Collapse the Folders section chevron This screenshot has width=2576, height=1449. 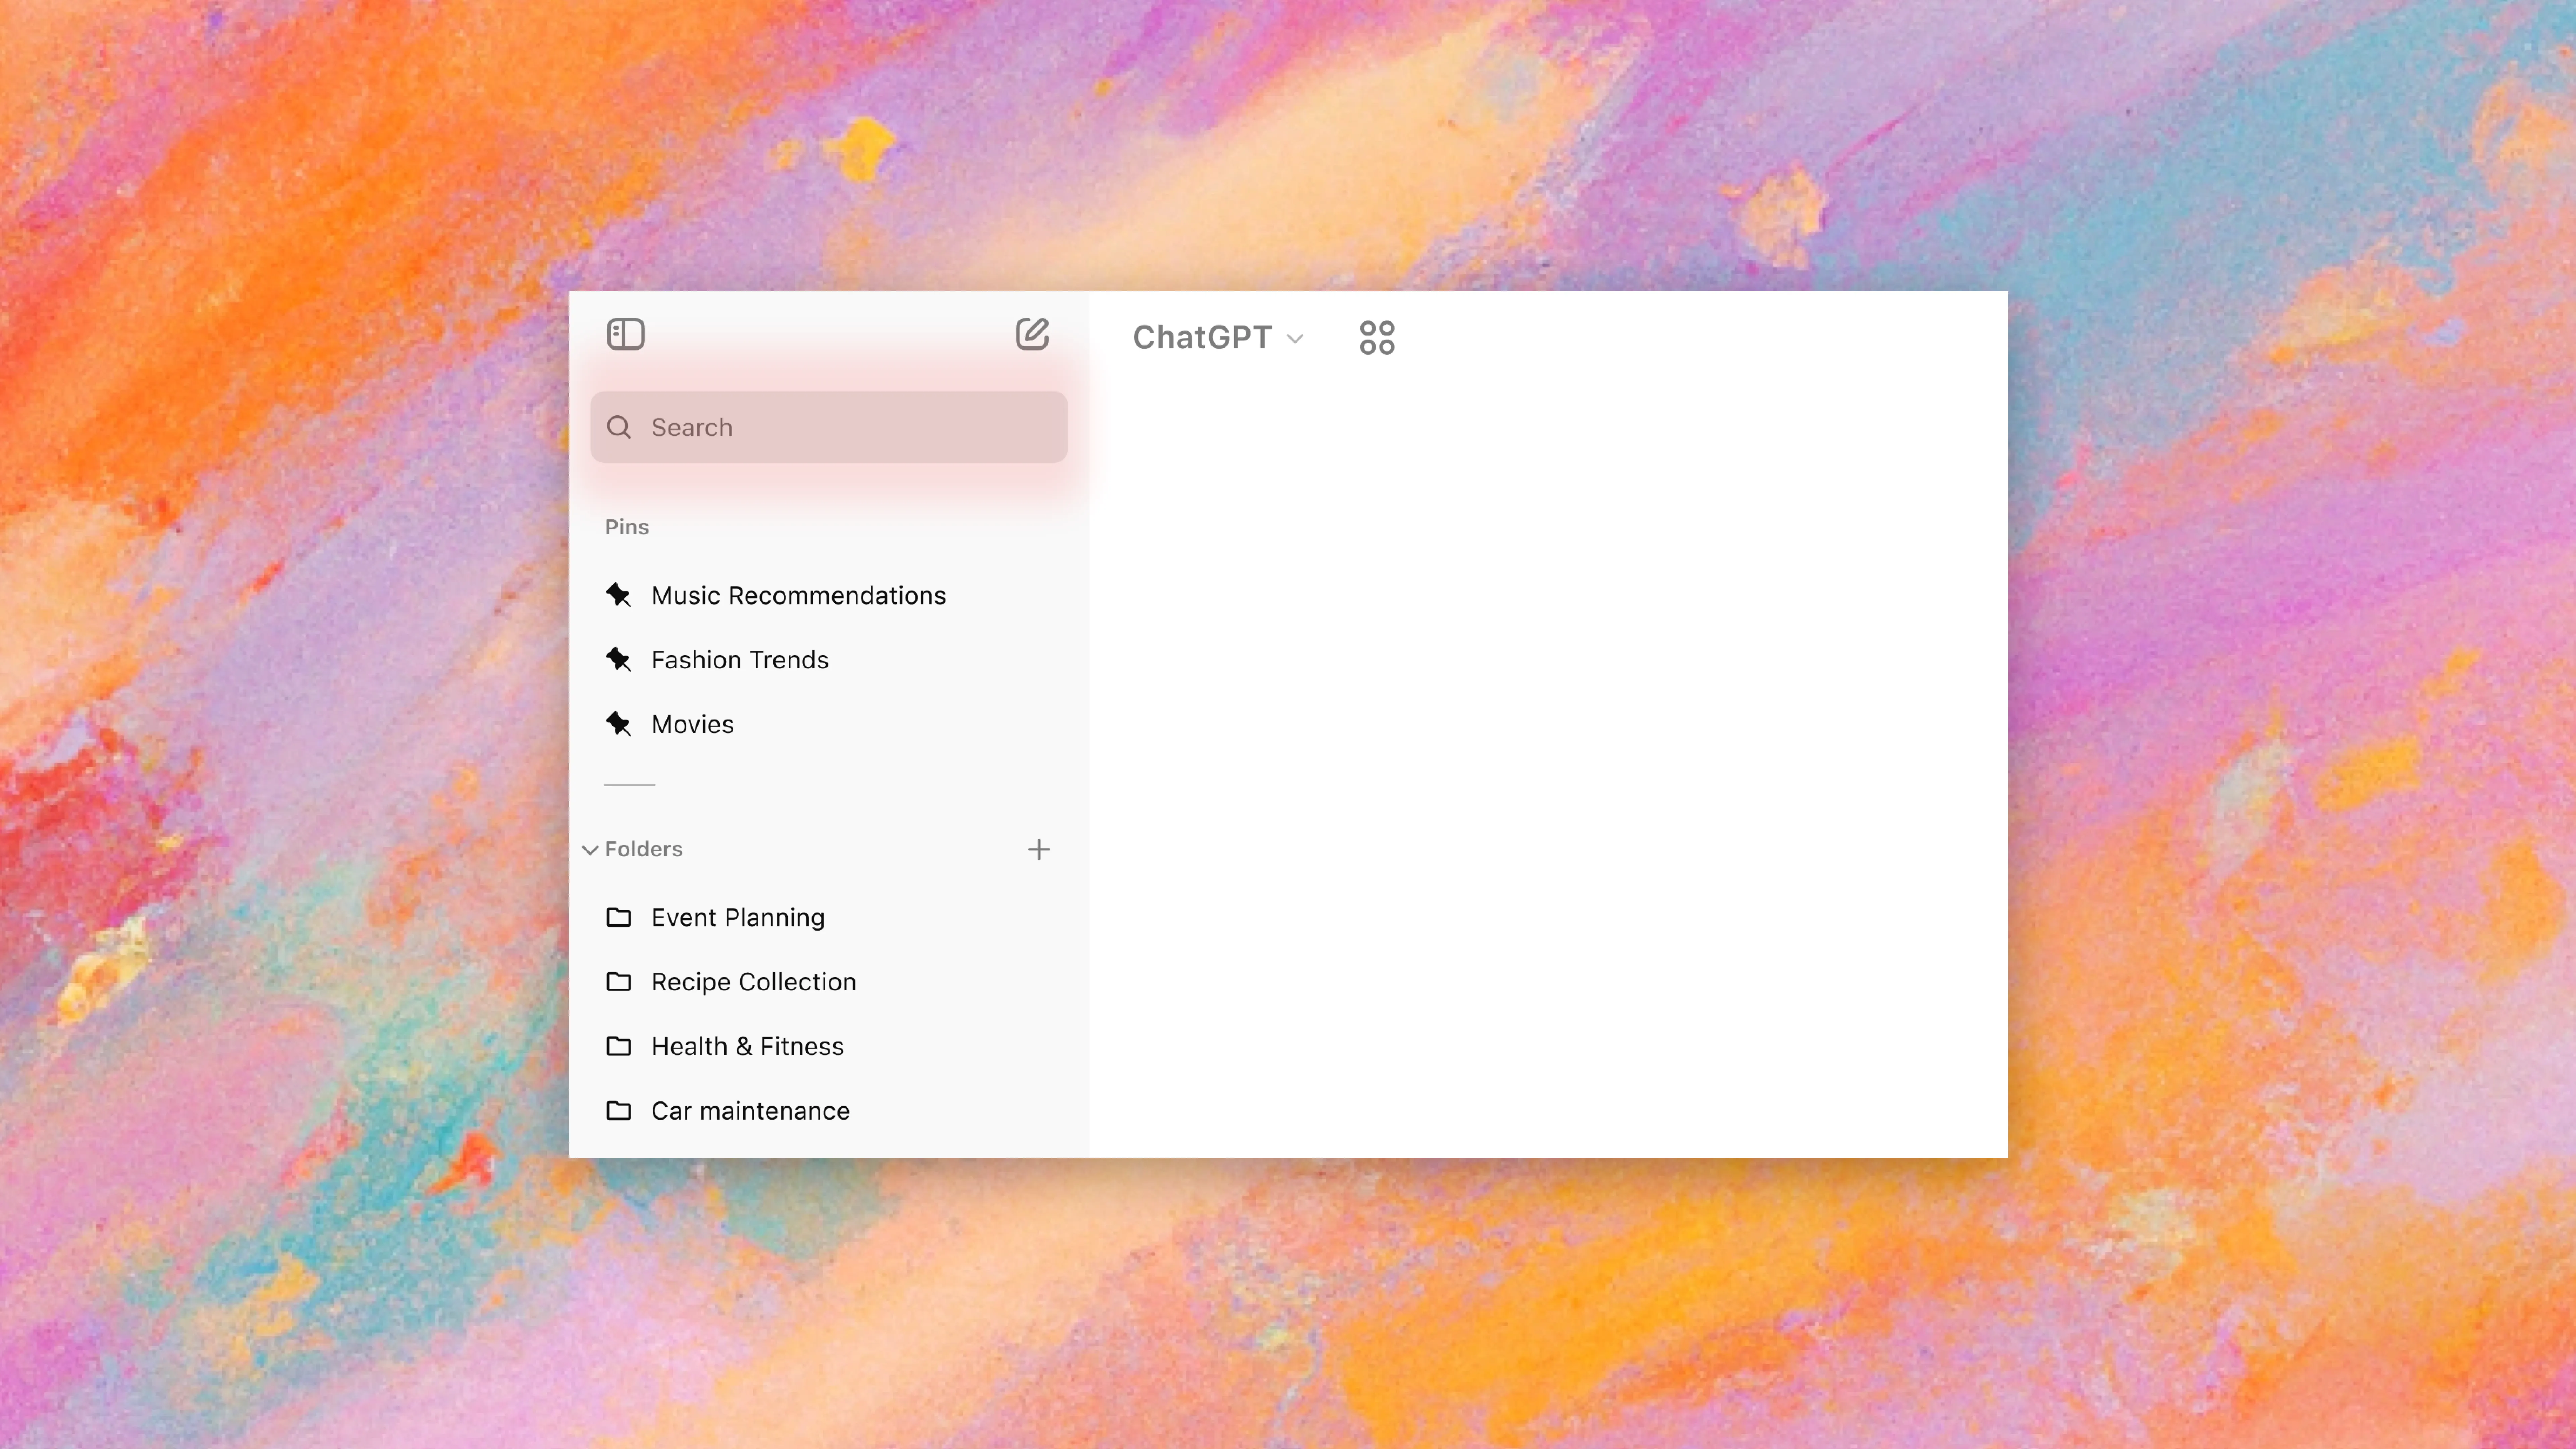pos(590,850)
